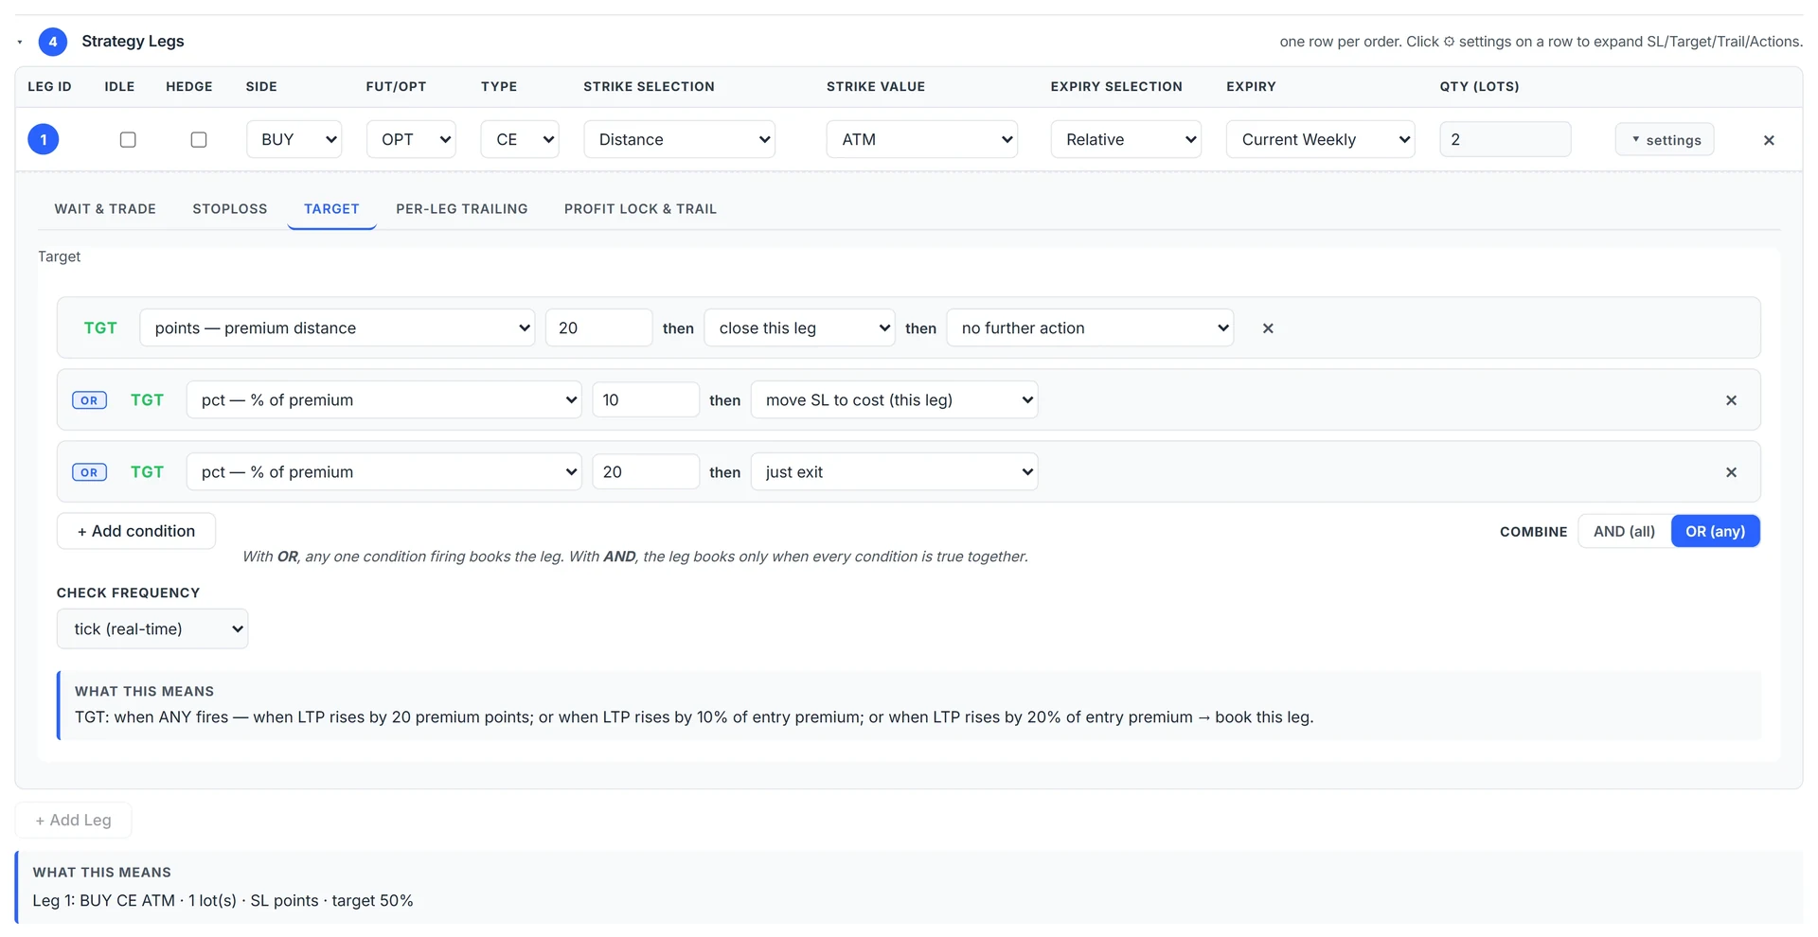Click the leg 1 number badge
Viewport: 1818px width, 937px height.
(44, 139)
